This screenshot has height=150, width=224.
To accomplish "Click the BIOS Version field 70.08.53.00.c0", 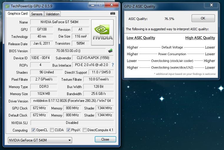I will click(68, 51).
